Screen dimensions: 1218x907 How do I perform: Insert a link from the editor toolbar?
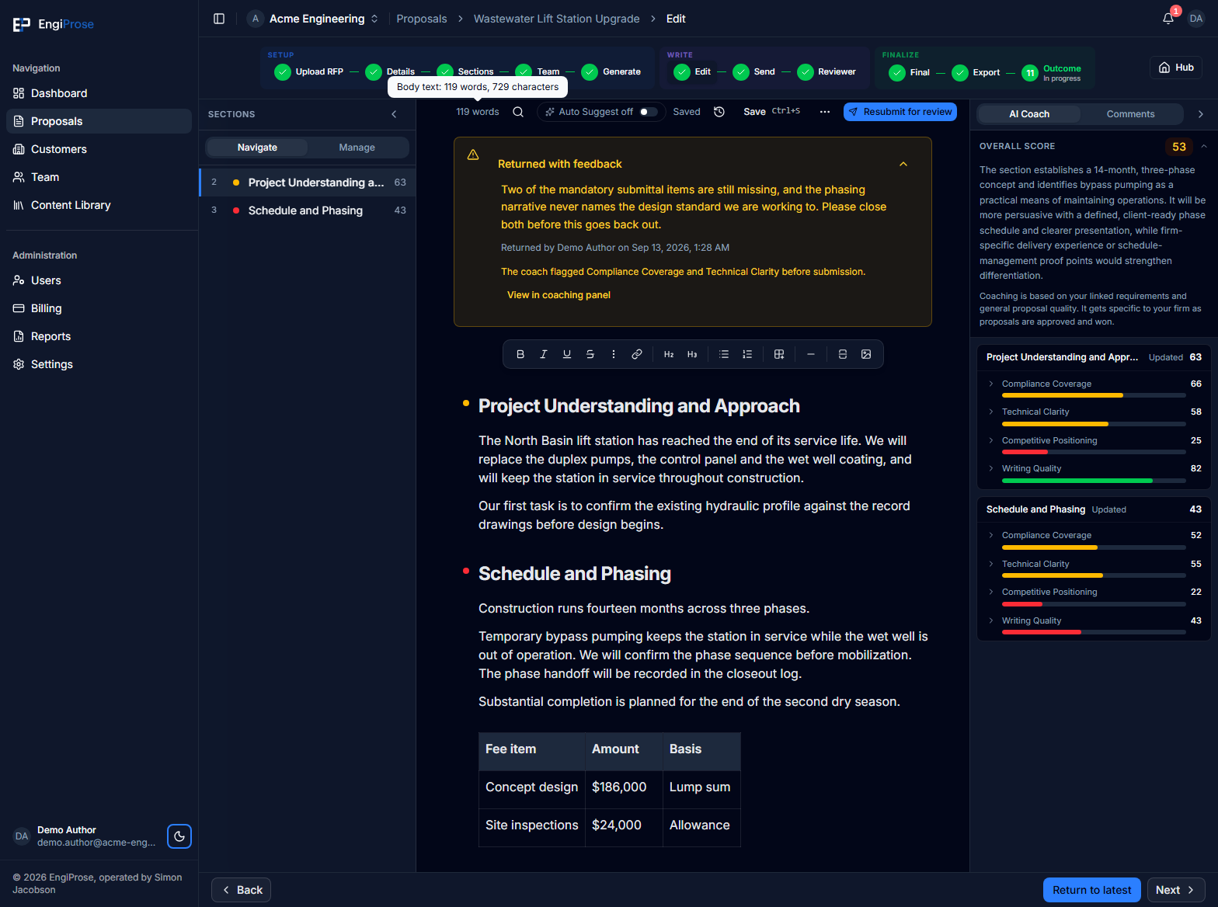[637, 354]
